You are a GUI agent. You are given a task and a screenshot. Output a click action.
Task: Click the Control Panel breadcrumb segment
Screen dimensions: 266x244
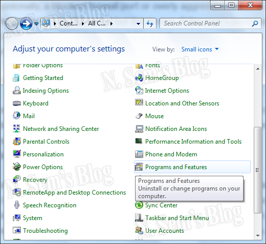pyautogui.click(x=68, y=23)
